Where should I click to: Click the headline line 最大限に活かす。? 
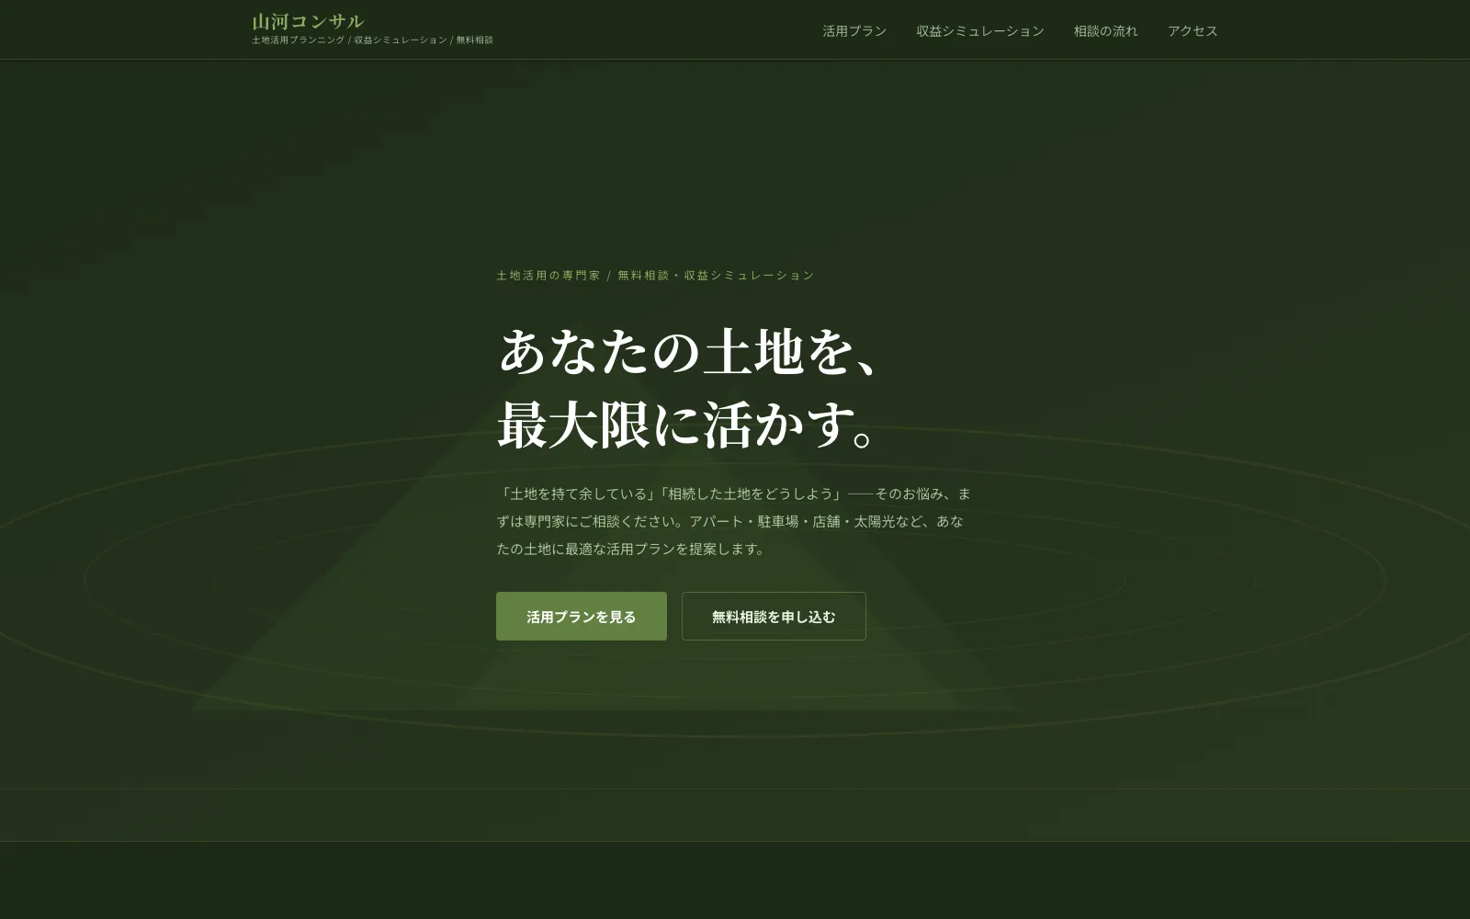tap(689, 425)
